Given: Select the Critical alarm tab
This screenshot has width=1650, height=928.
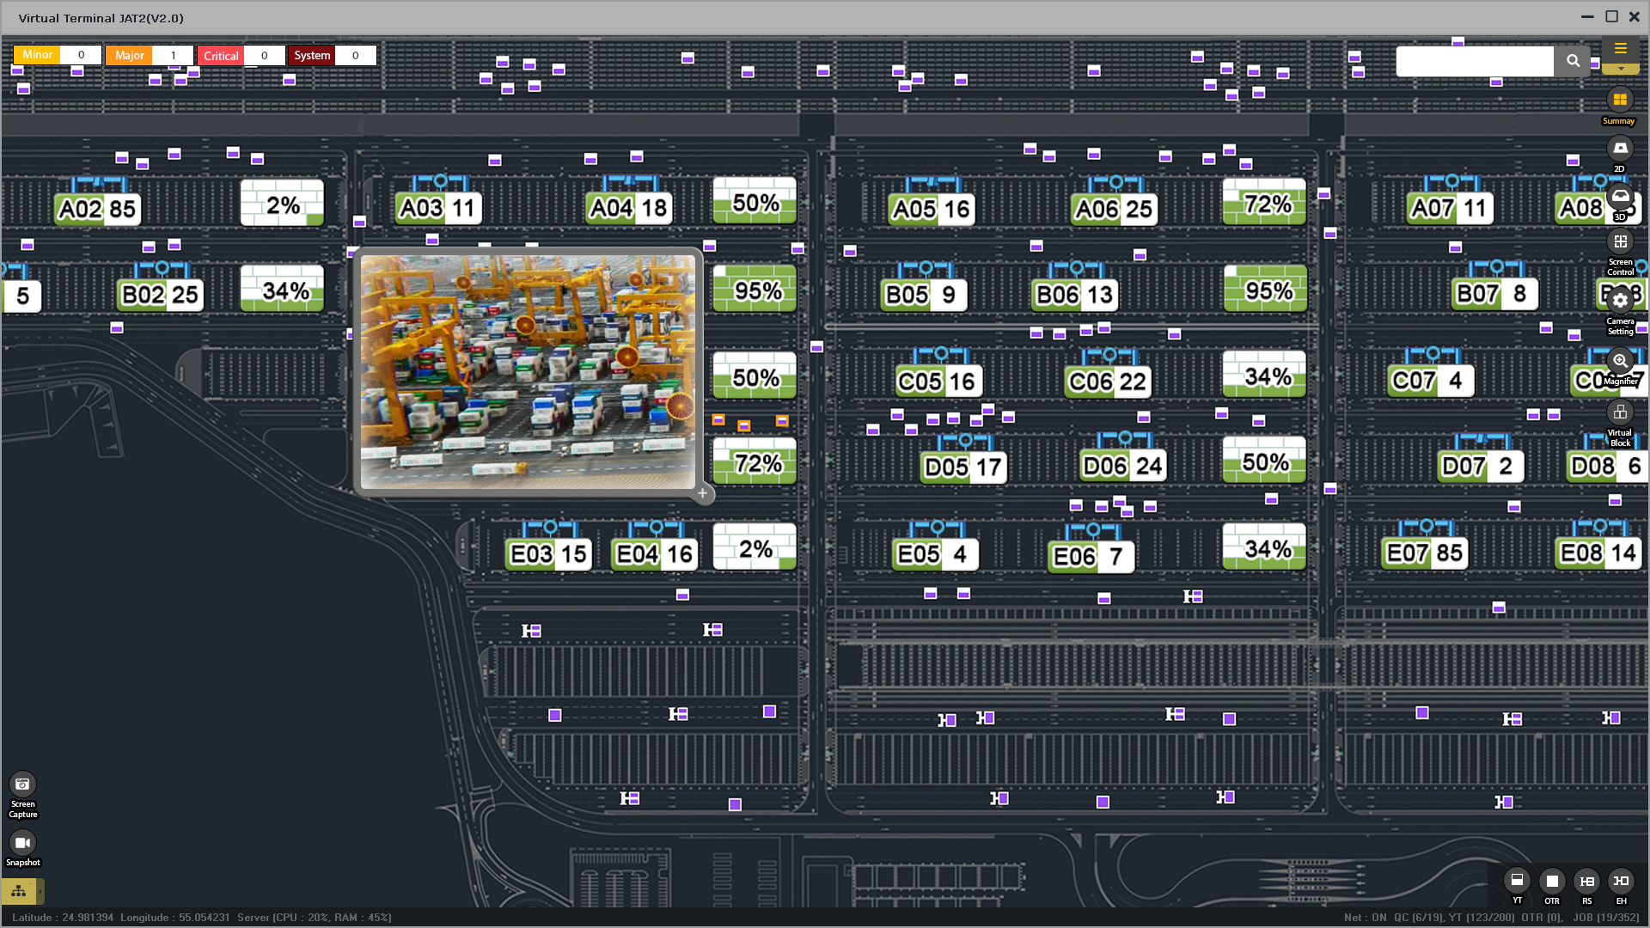Looking at the screenshot, I should [x=221, y=56].
